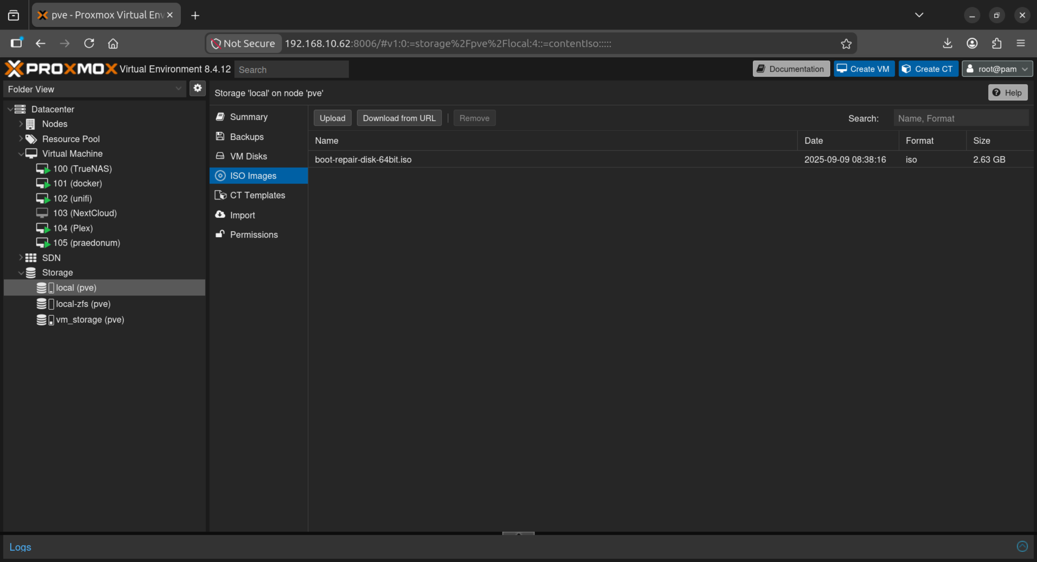Go back with browser back arrow

40,43
